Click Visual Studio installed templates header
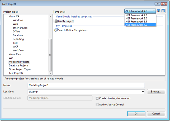170x121 pixels. (74, 17)
